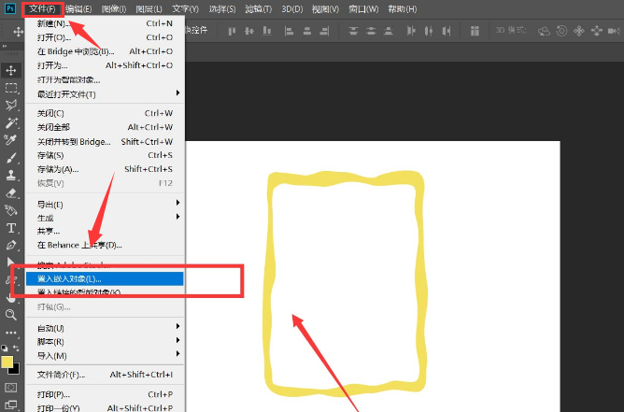Select the Horizontal Type tool
This screenshot has height=412, width=624.
click(11, 228)
